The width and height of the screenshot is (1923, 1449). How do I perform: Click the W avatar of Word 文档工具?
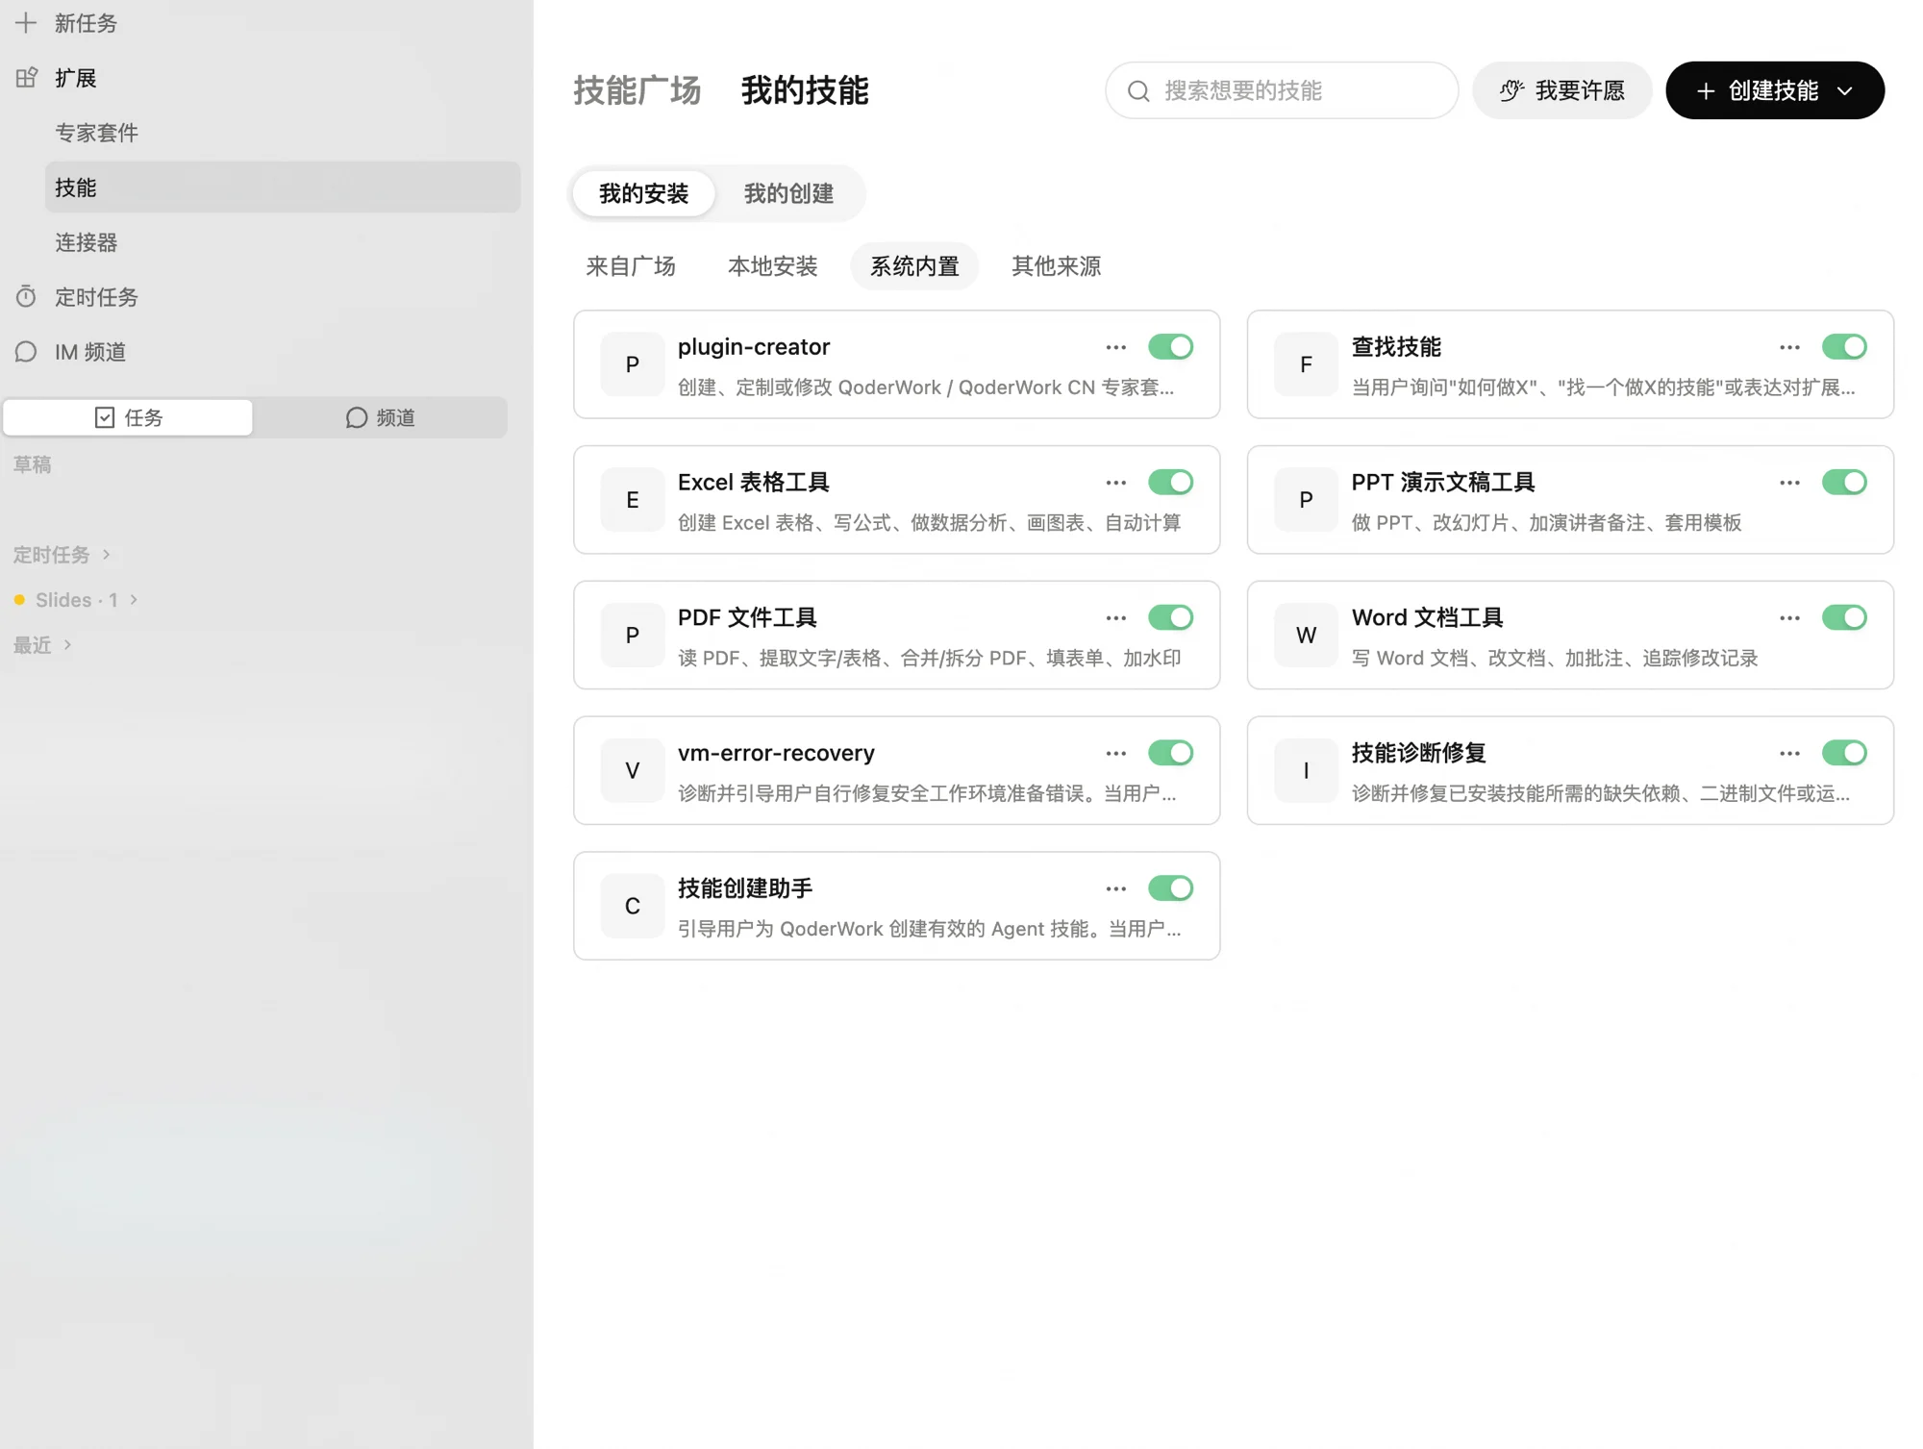[1306, 636]
